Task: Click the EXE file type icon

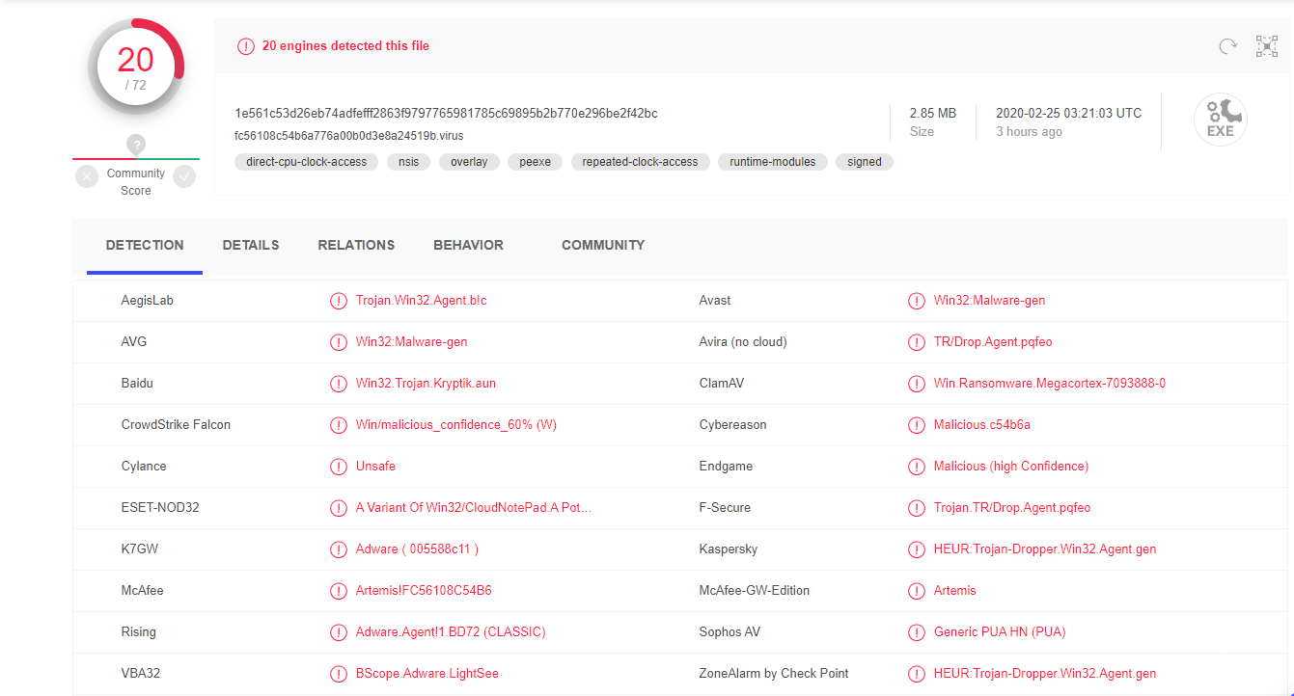Action: pos(1221,120)
